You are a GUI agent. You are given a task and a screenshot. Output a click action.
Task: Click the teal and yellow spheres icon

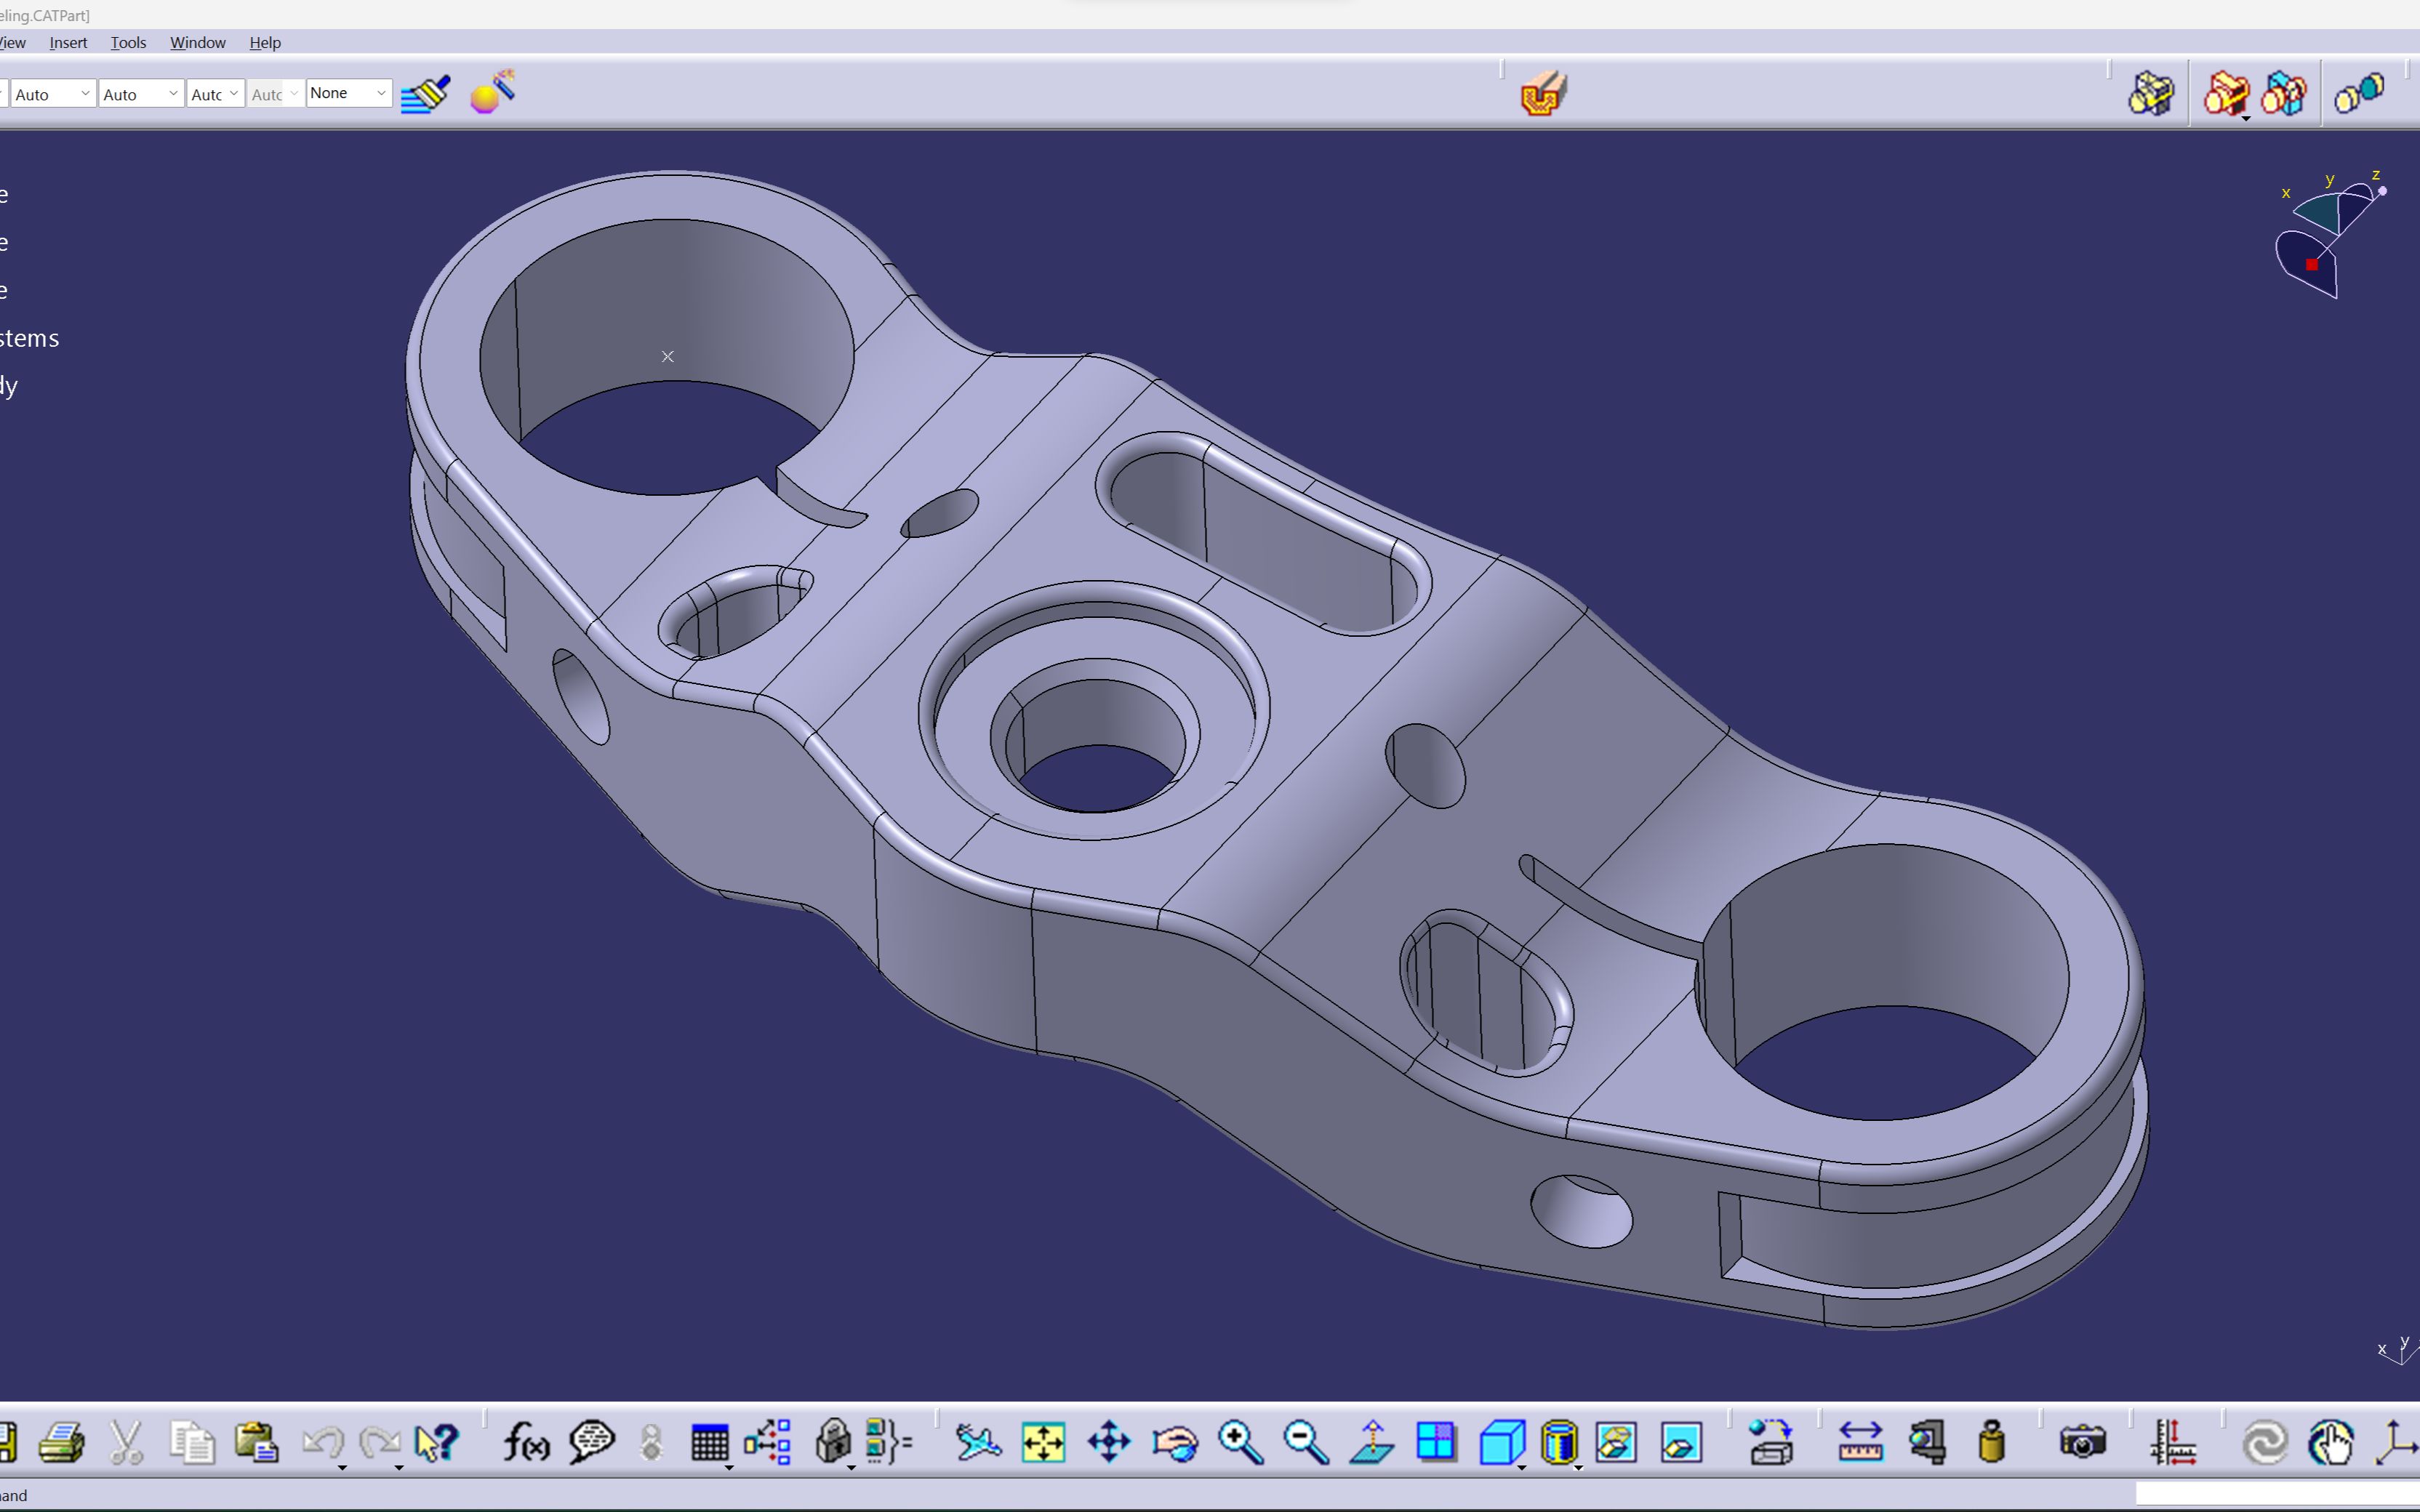pos(2359,93)
